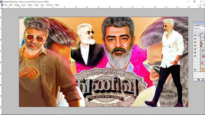Click the horizontal ruler above the canvas
Image resolution: width=205 pixels, height=115 pixels.
coord(103,8)
